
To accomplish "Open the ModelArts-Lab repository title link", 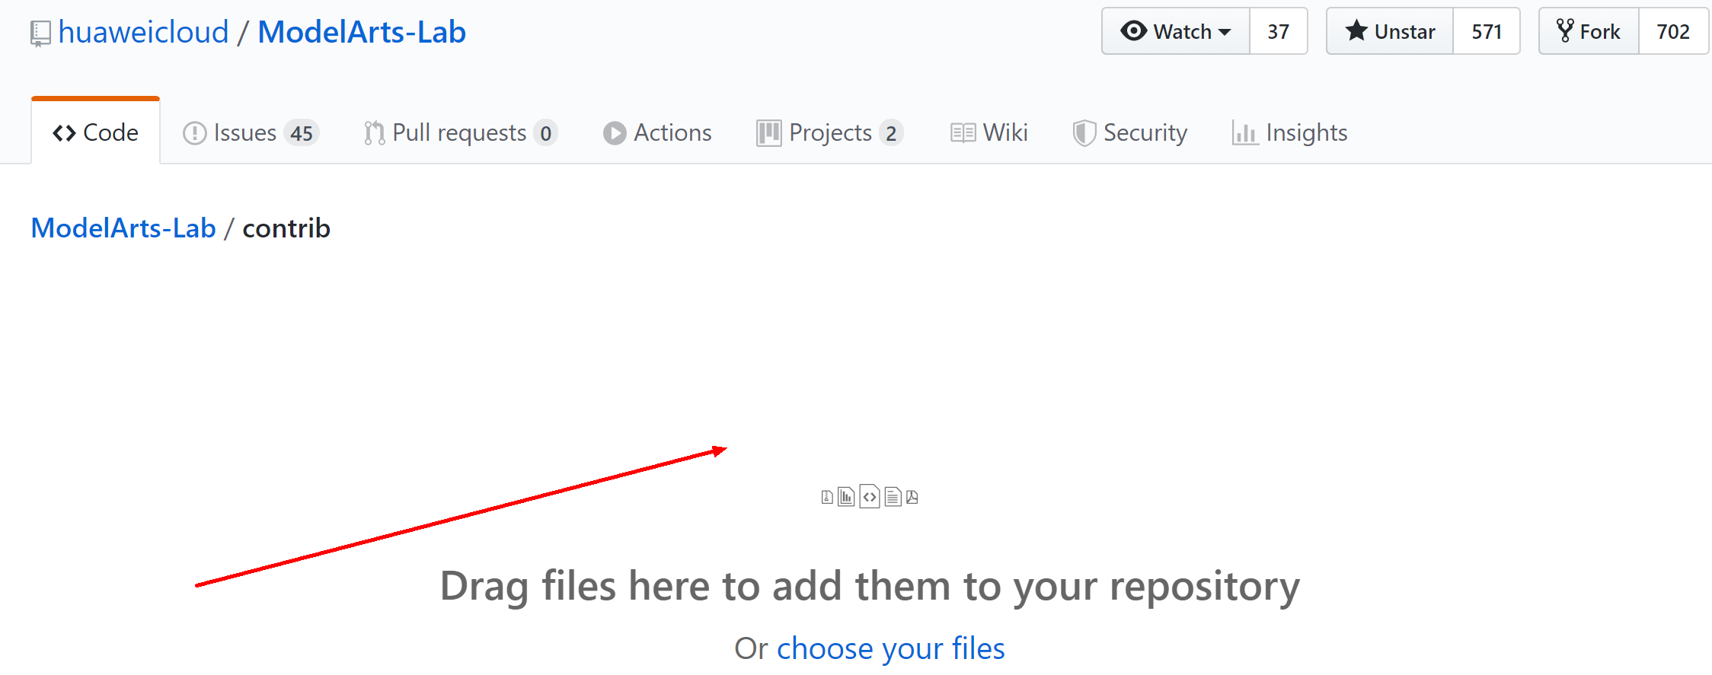I will click(362, 32).
